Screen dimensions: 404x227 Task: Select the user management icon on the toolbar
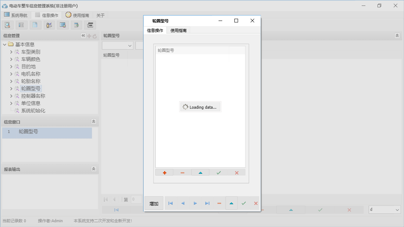click(48, 25)
